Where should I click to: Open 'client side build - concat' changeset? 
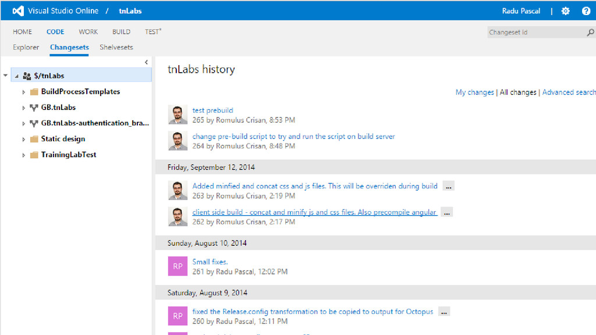(x=314, y=212)
